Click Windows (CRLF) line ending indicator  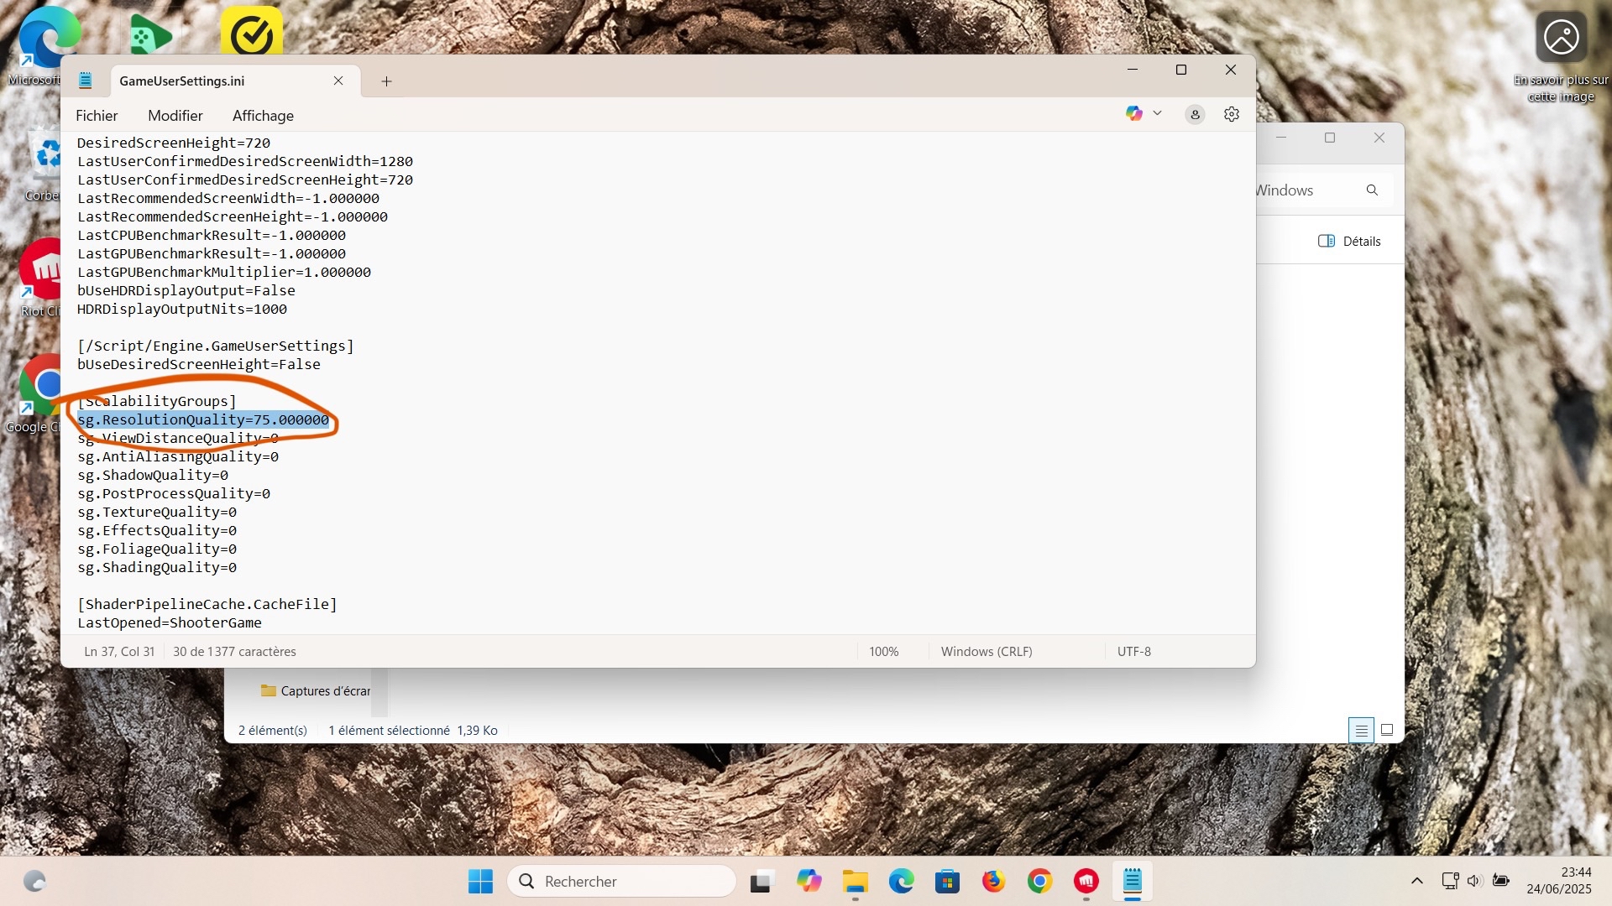tap(987, 652)
